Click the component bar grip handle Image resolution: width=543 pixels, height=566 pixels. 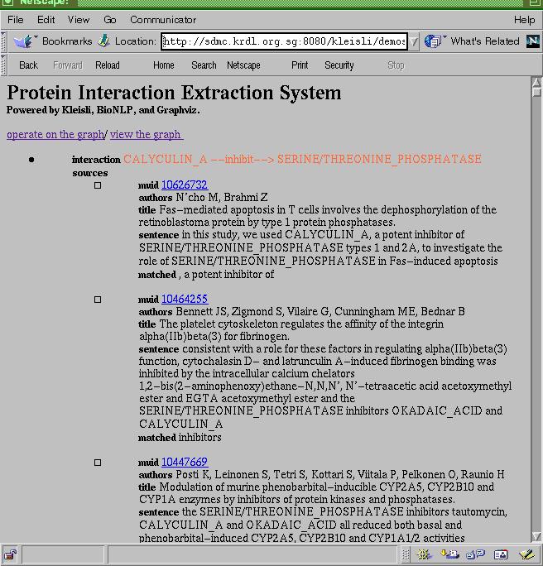406,554
